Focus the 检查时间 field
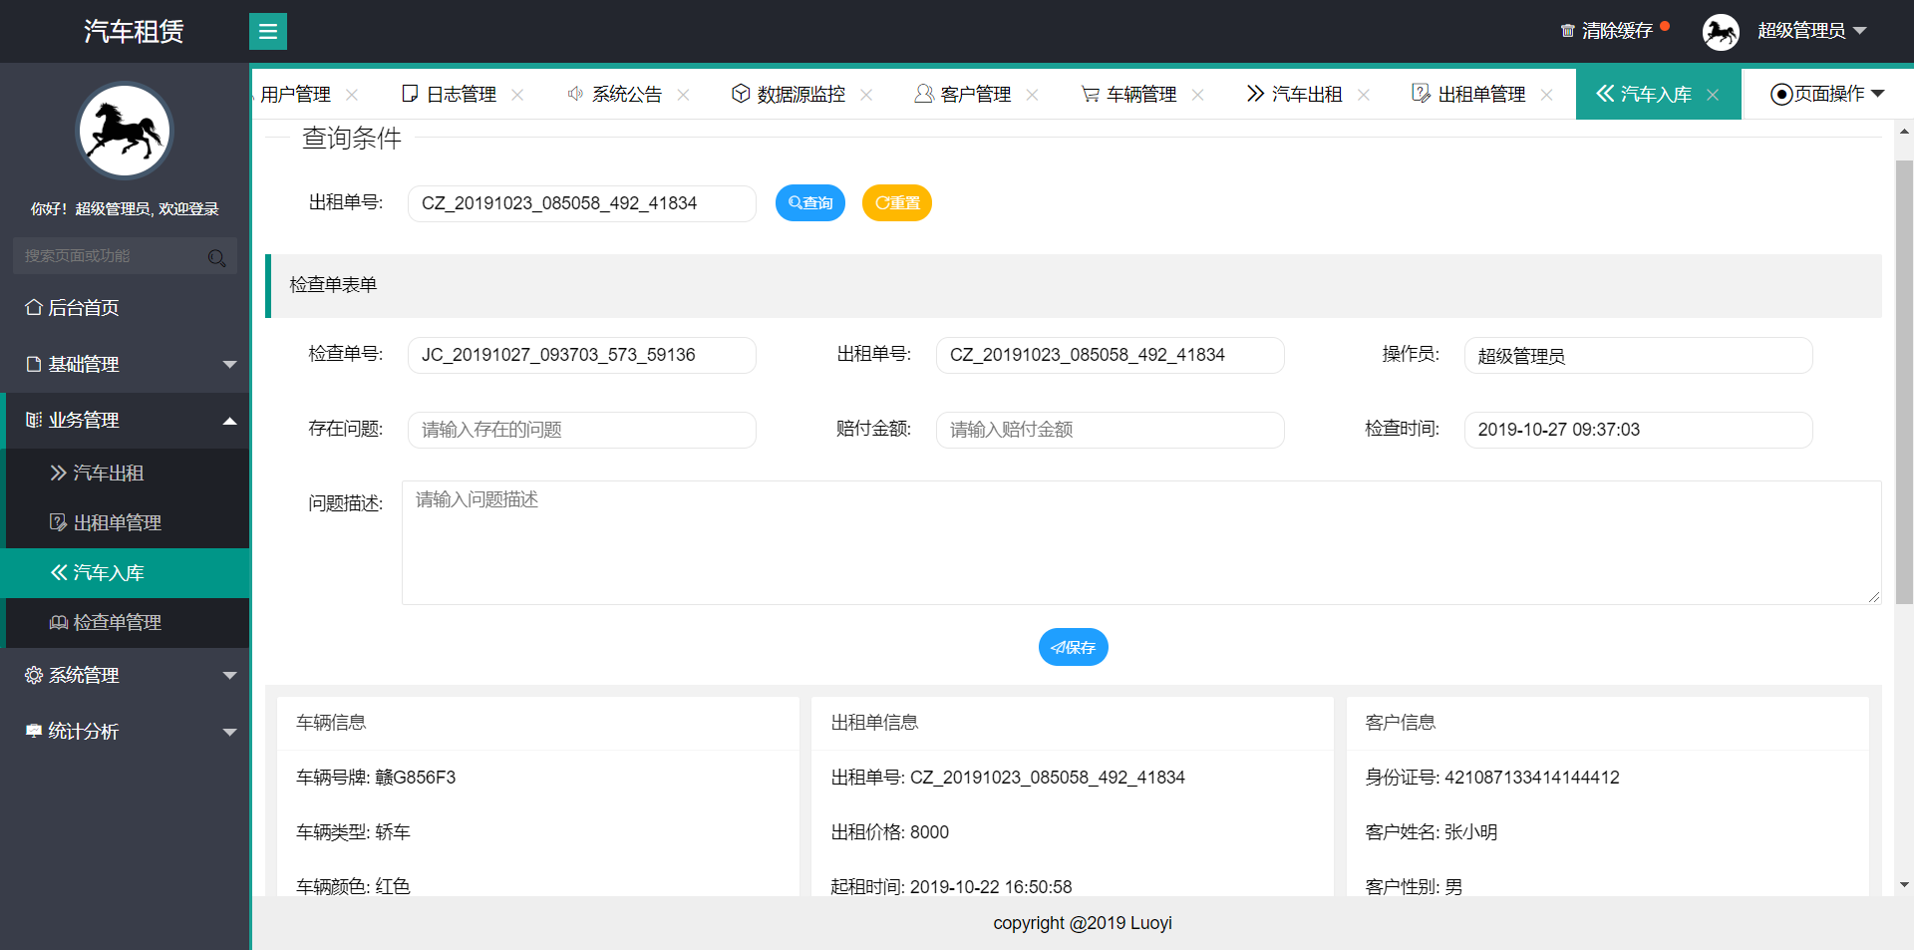Image resolution: width=1914 pixels, height=950 pixels. click(1639, 430)
